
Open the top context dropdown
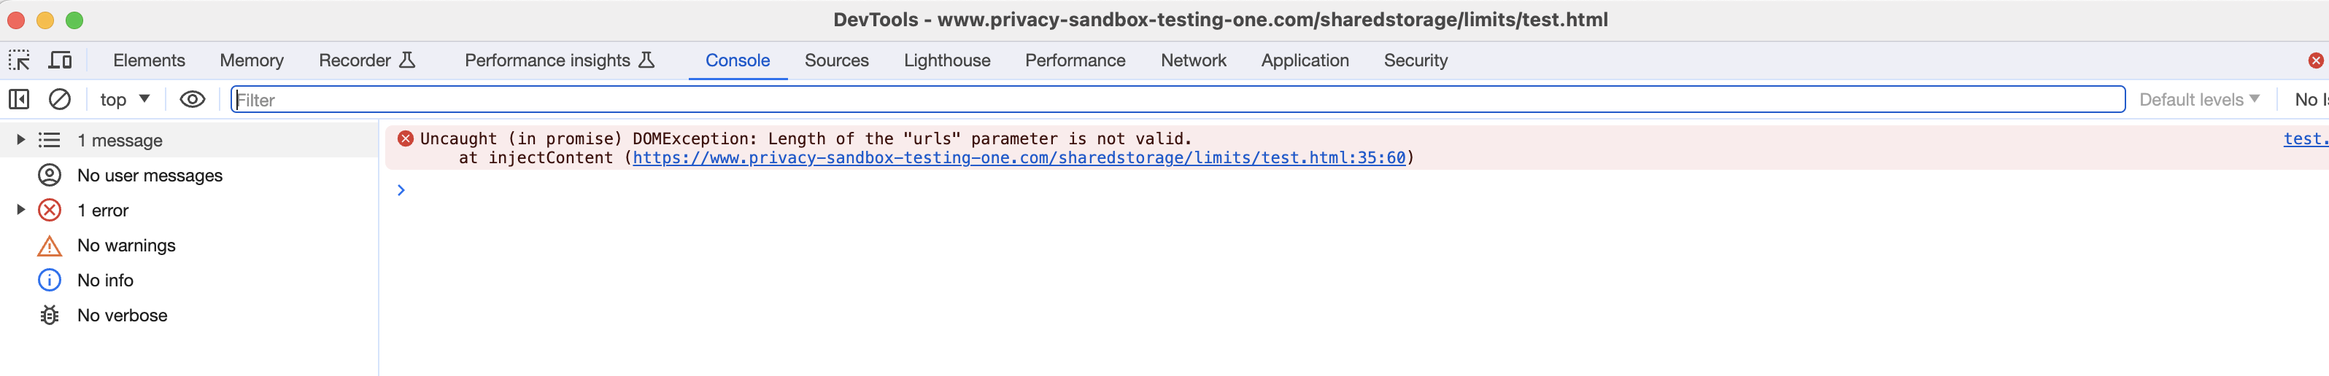click(x=125, y=99)
